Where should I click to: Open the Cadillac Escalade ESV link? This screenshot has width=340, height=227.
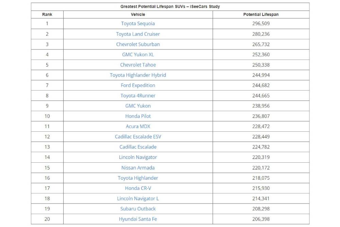pyautogui.click(x=138, y=137)
